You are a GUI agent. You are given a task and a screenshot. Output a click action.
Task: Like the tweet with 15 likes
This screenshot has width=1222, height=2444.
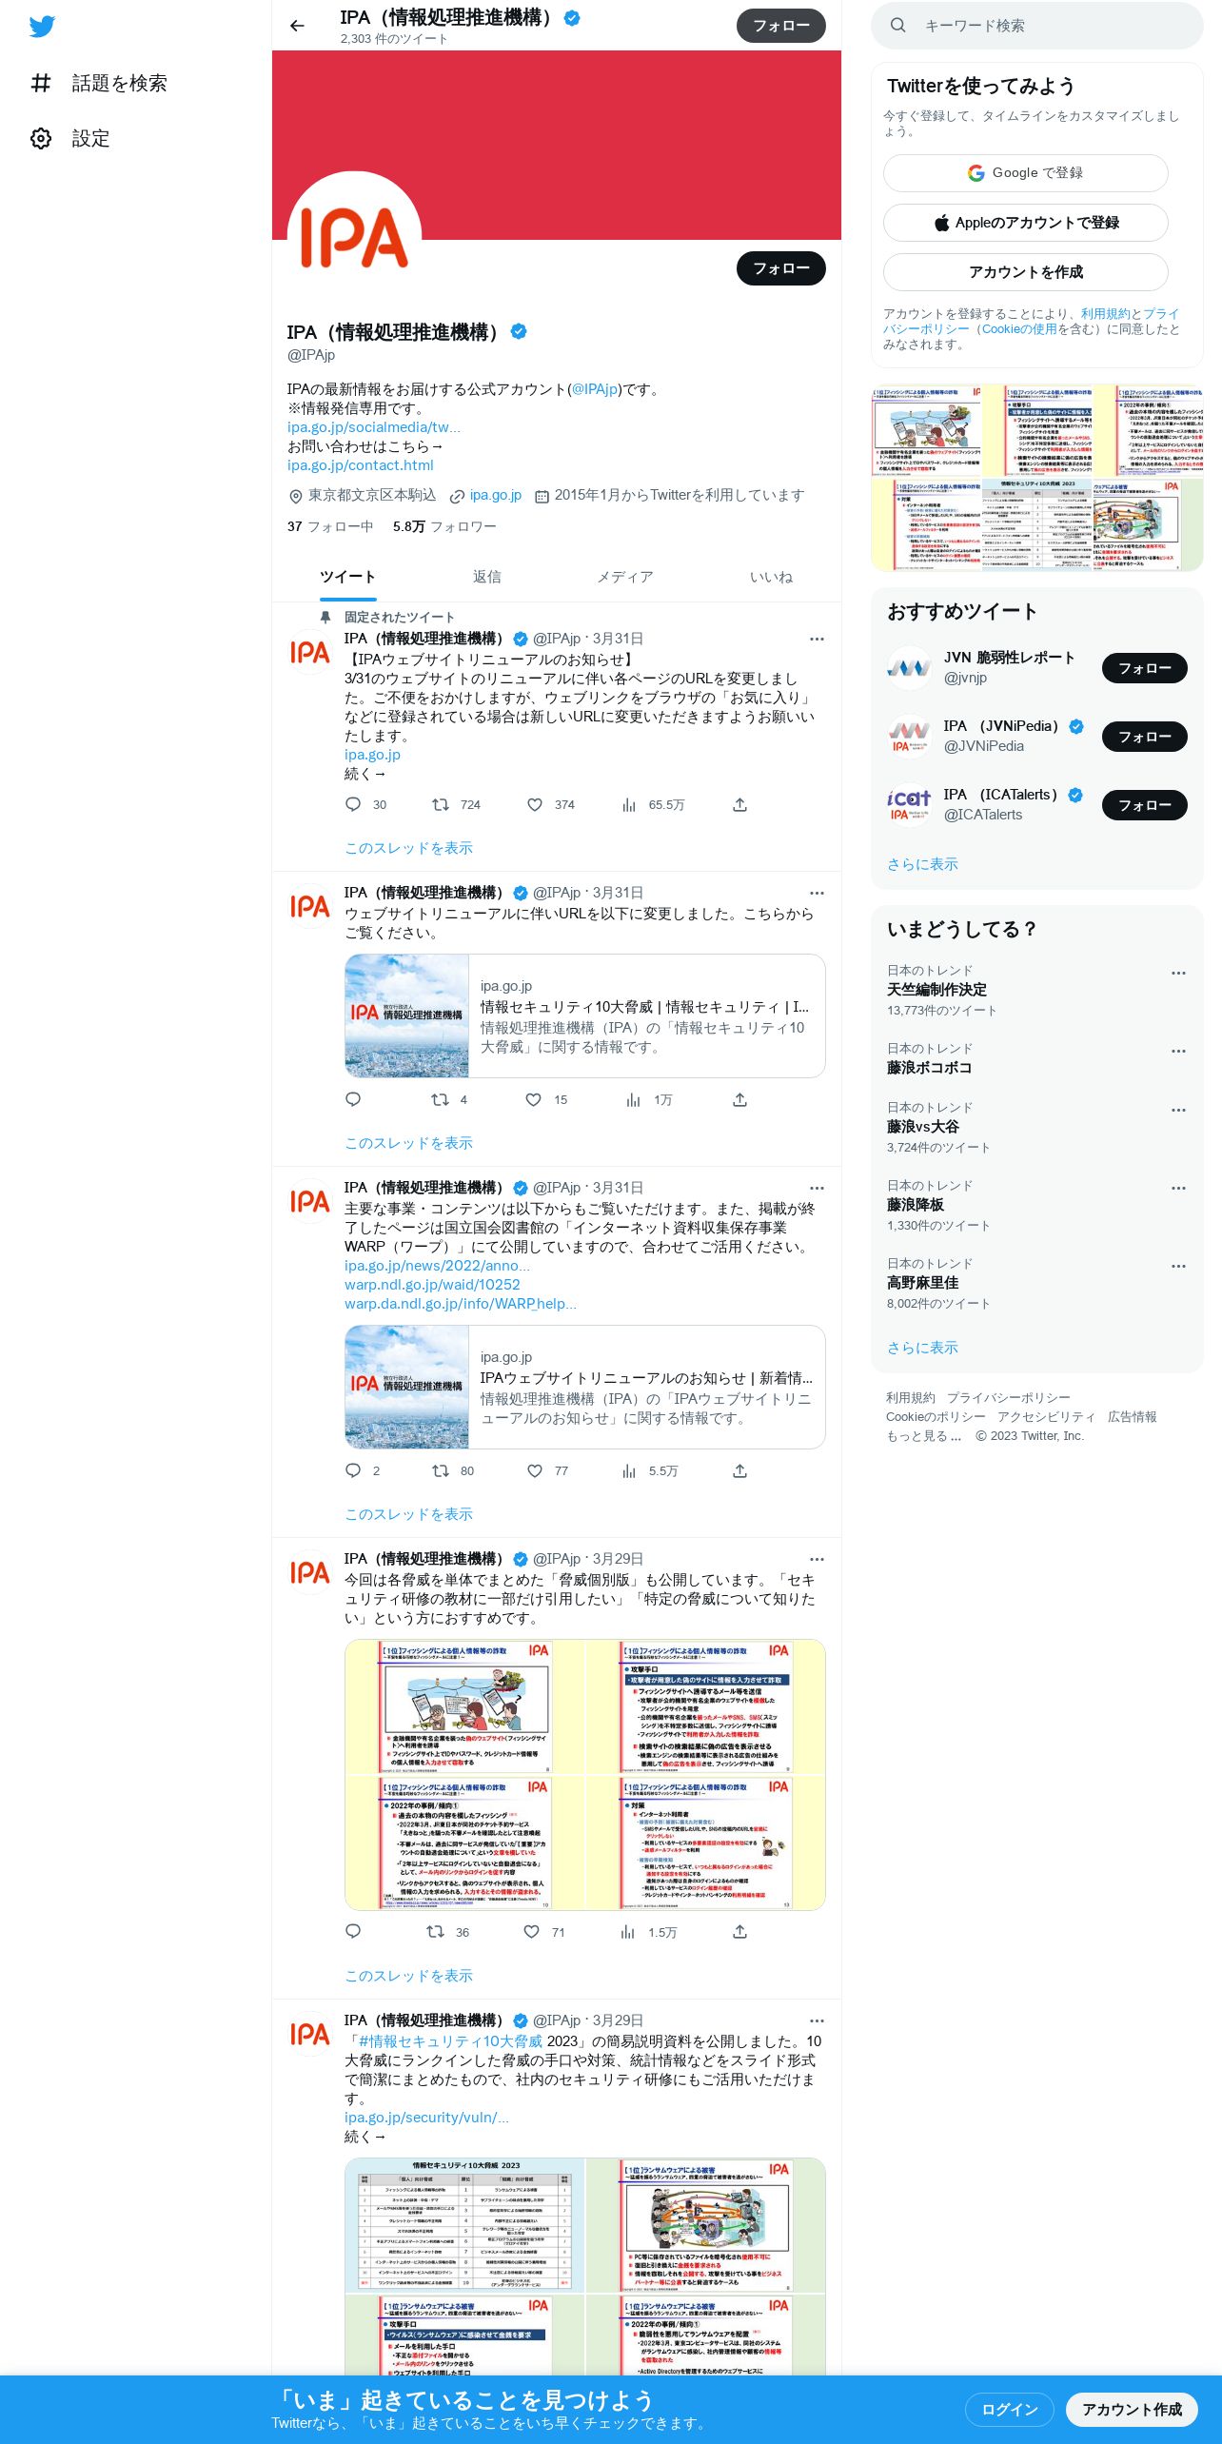coord(546,1100)
